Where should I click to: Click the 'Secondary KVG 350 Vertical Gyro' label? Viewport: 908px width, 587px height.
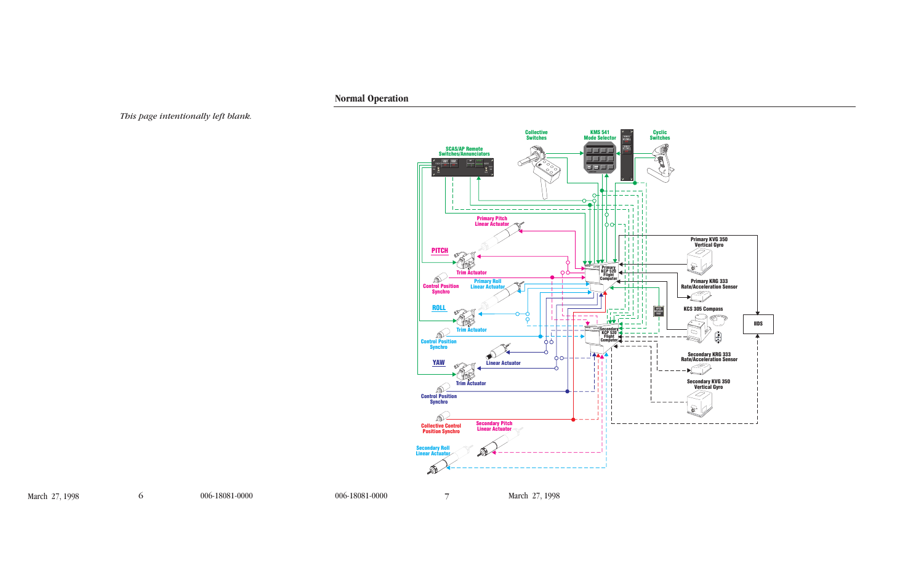(709, 385)
